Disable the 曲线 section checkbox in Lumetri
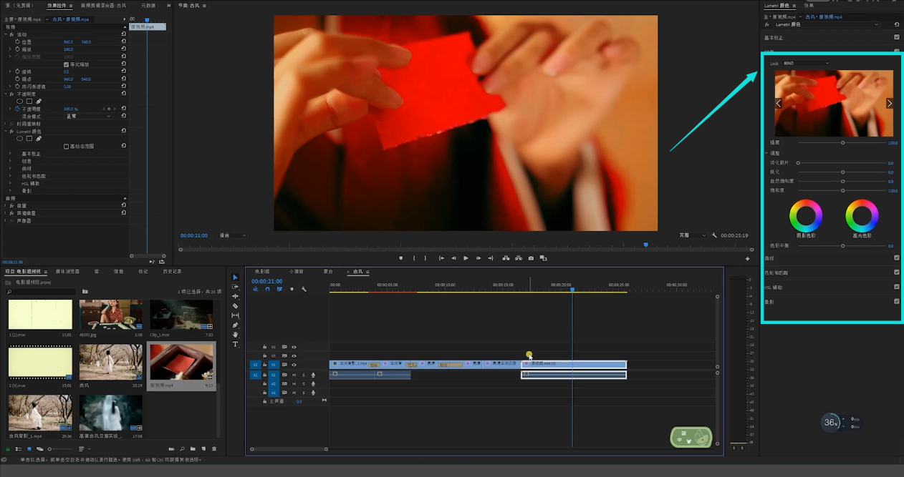The height and width of the screenshot is (477, 904). 896,258
